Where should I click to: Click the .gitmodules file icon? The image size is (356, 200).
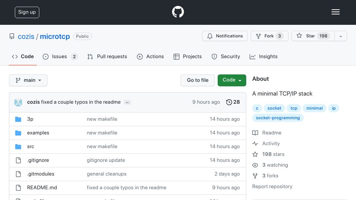coord(19,174)
